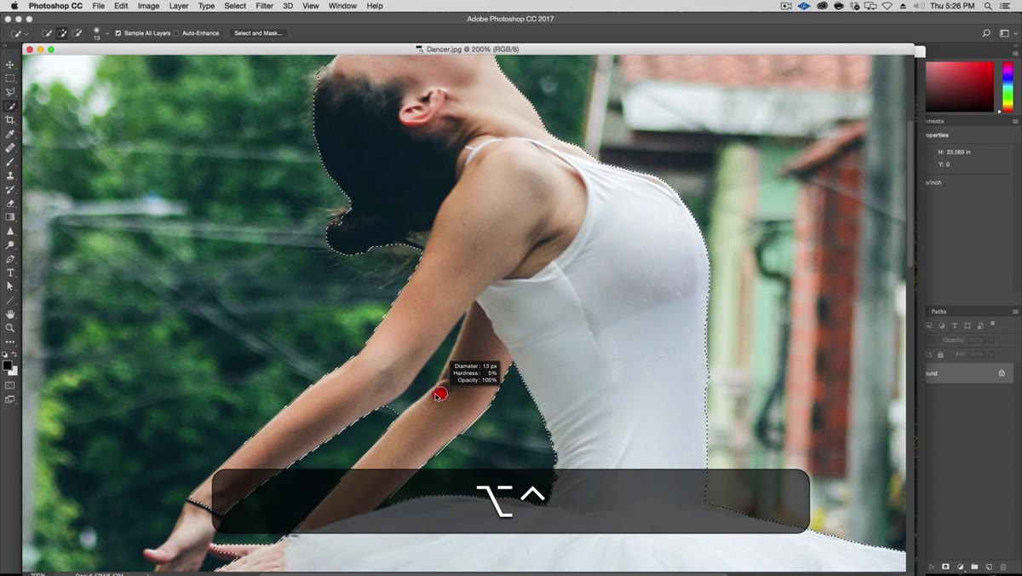Open the Filter menu
1022x576 pixels.
[x=265, y=6]
